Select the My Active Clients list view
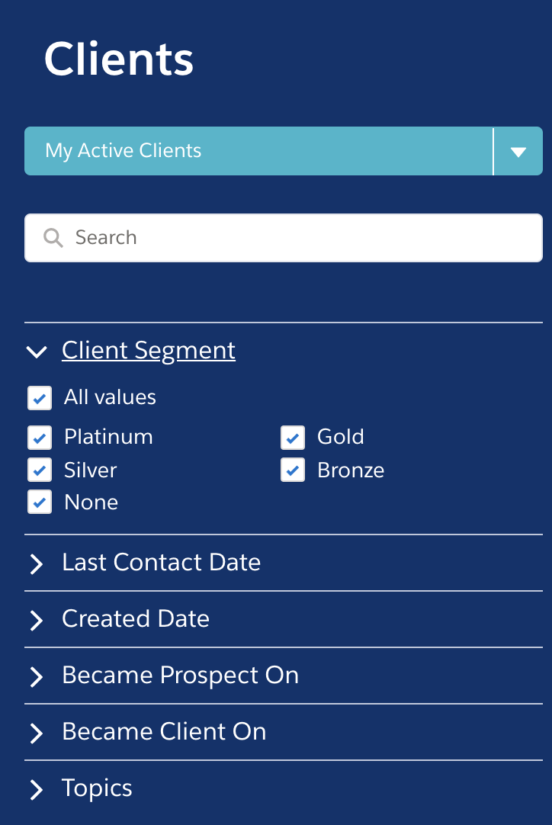The height and width of the screenshot is (825, 552). [x=258, y=151]
